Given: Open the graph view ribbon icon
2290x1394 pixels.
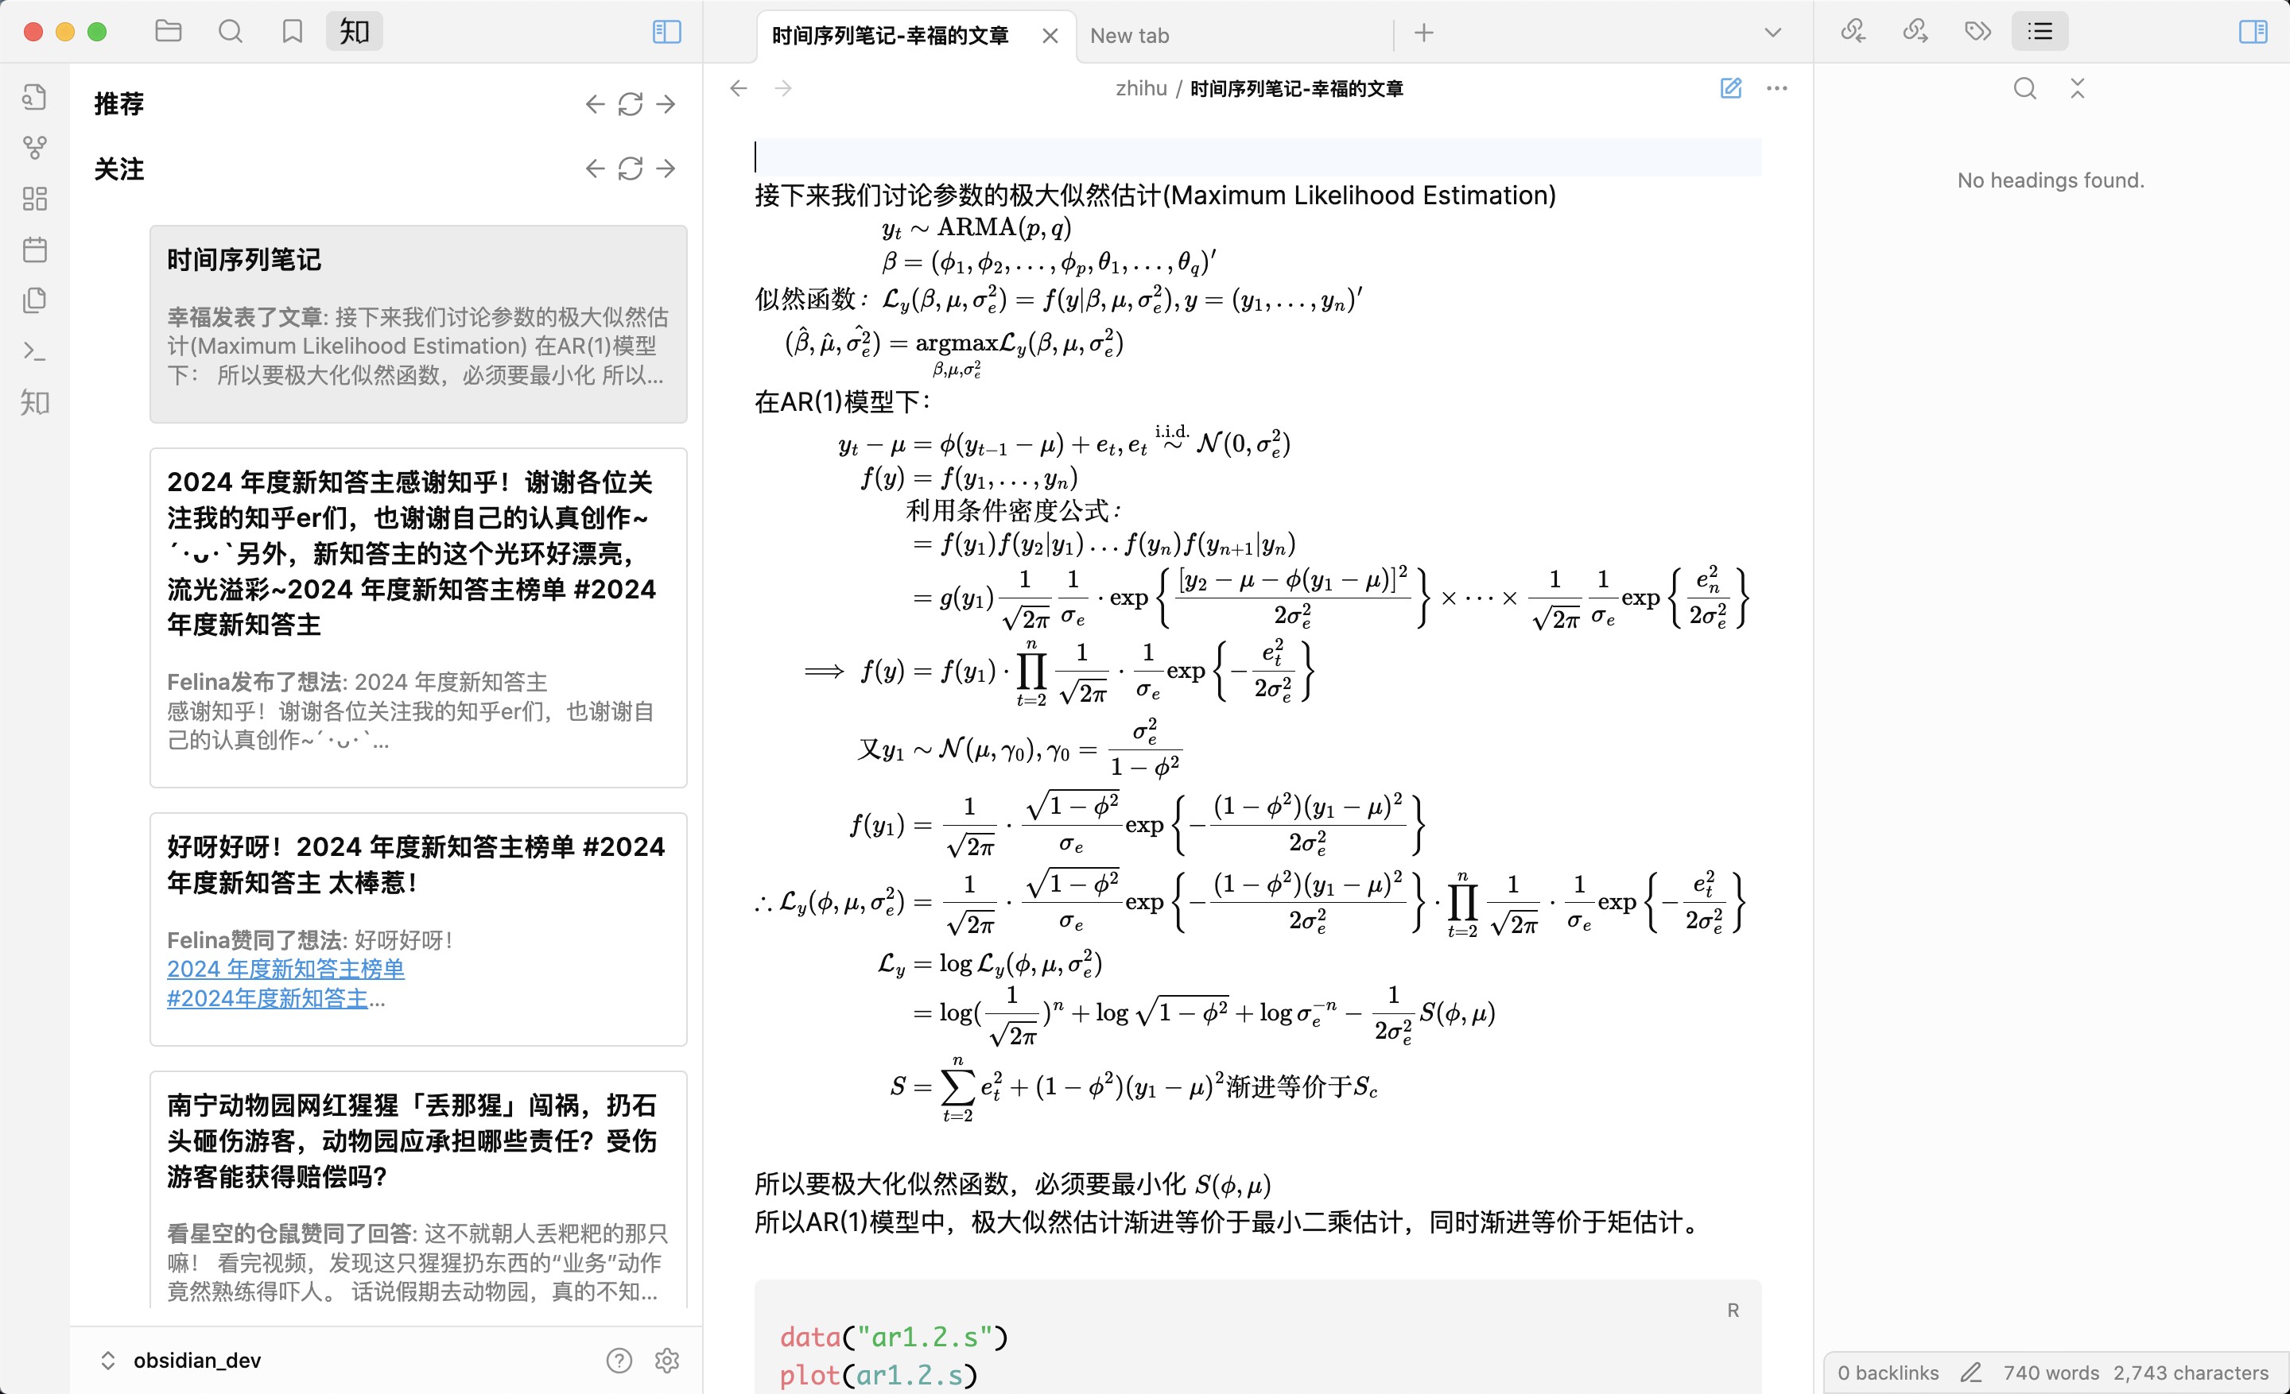Looking at the screenshot, I should (34, 148).
